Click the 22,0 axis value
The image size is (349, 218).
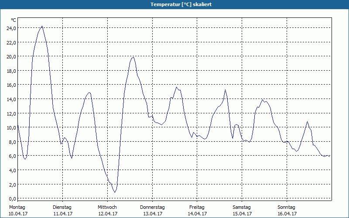[11, 42]
